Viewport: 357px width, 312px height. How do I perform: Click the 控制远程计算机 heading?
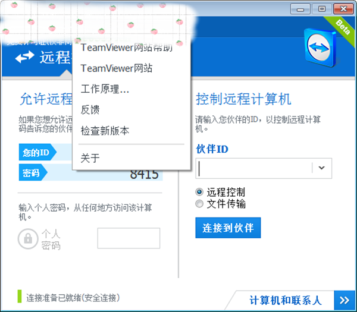(x=243, y=99)
